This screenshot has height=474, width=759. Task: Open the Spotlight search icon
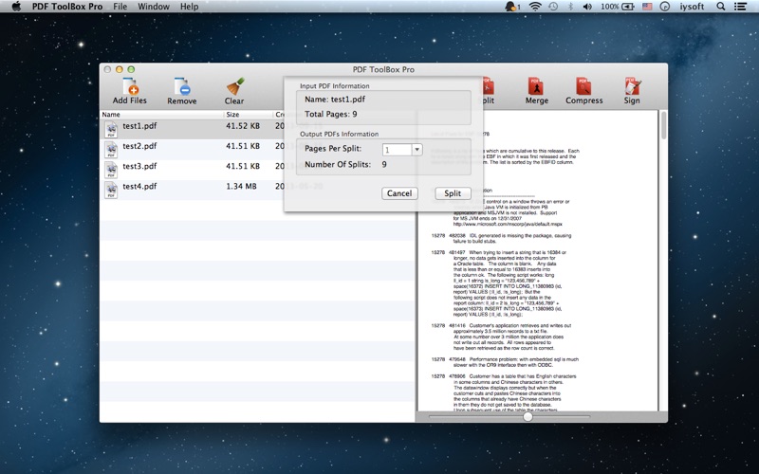[721, 7]
